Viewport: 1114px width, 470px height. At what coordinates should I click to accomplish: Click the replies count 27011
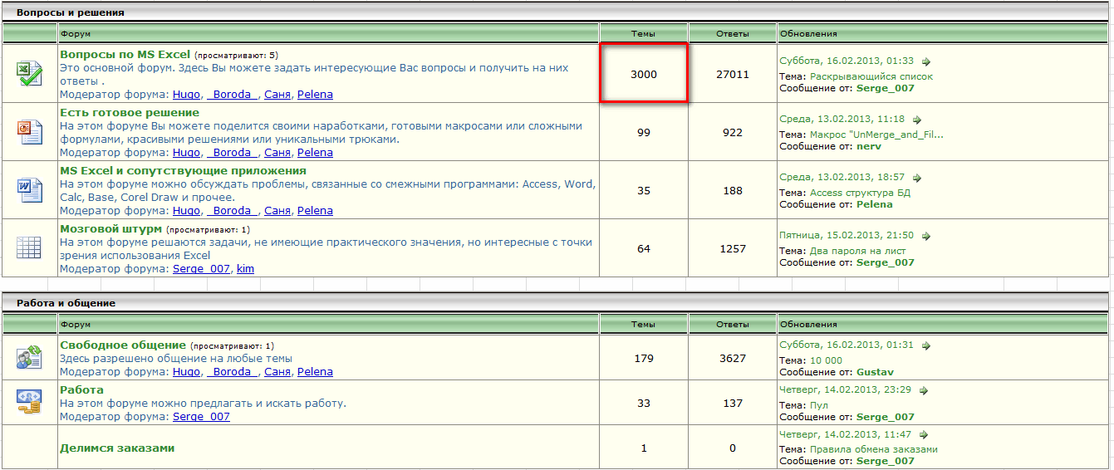coord(733,74)
